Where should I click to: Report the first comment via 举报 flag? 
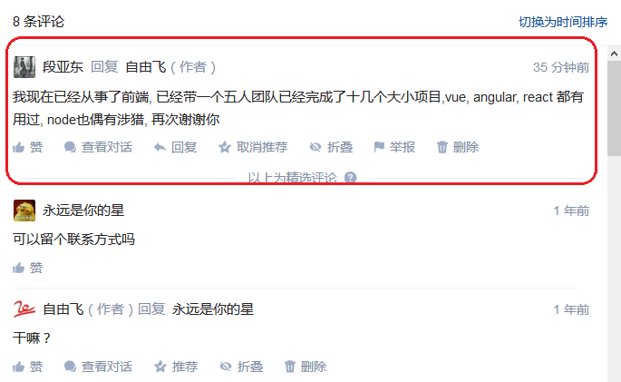(x=394, y=147)
